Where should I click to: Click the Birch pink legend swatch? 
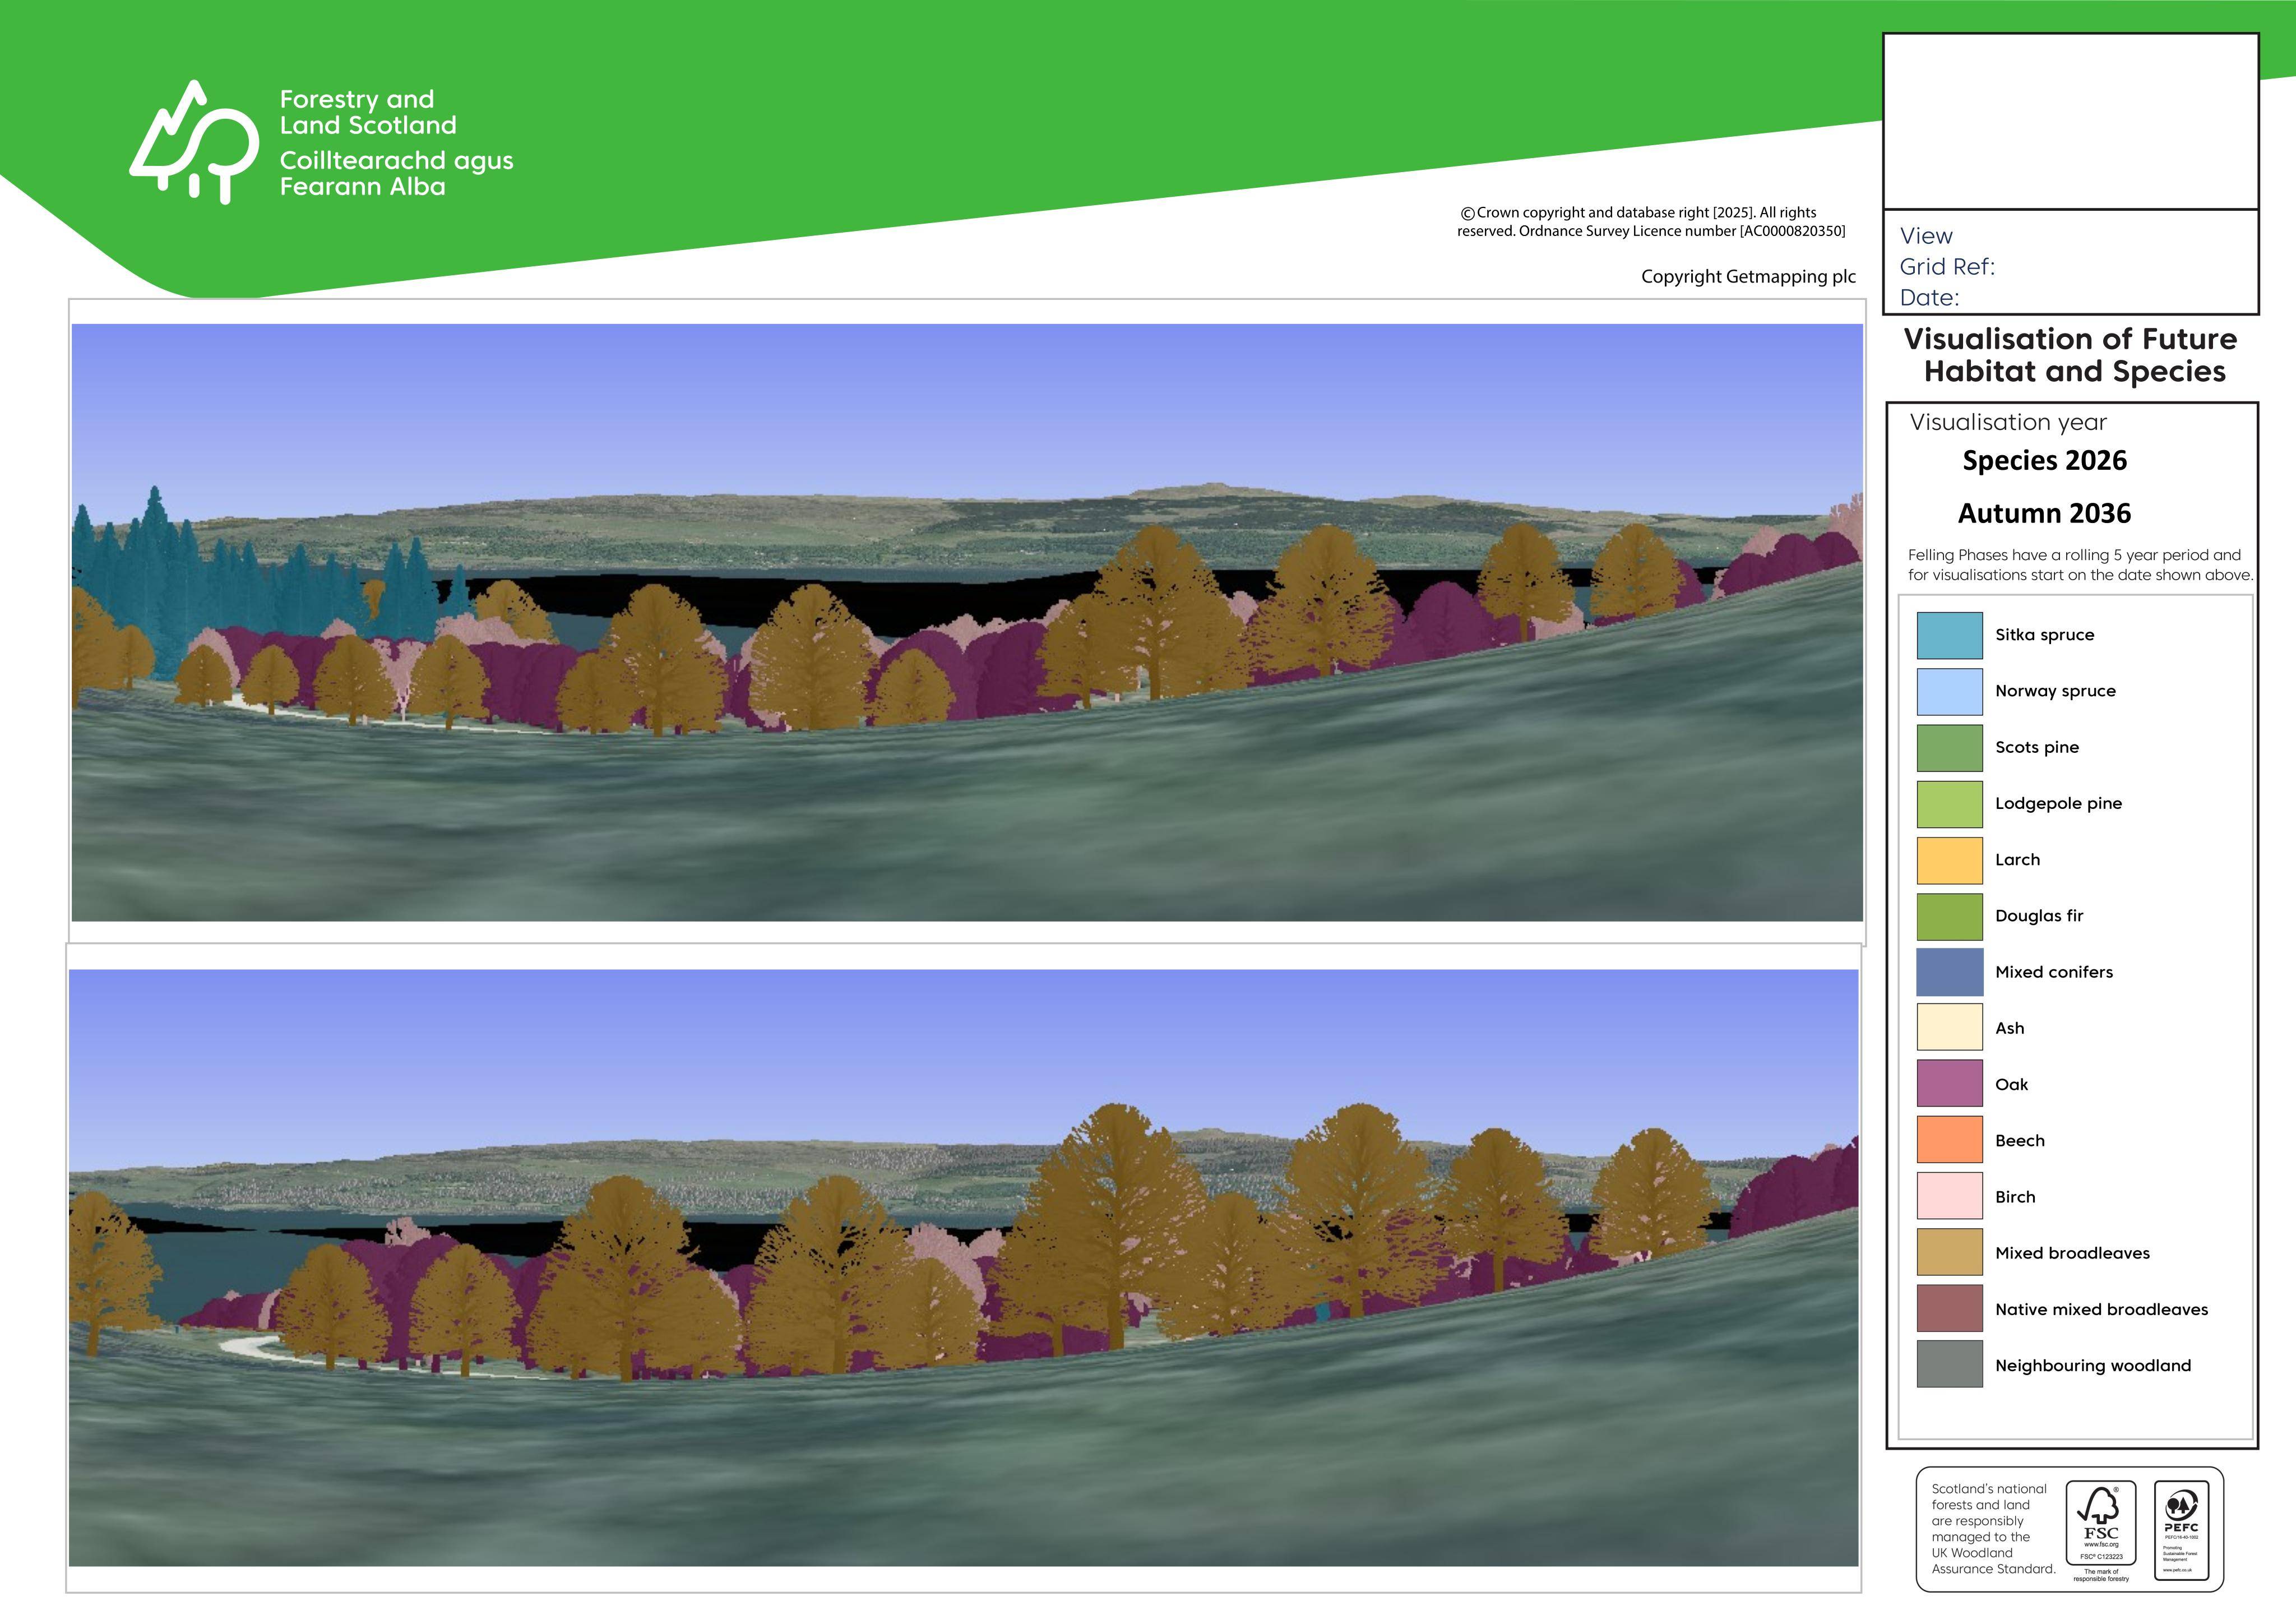(x=1949, y=1197)
